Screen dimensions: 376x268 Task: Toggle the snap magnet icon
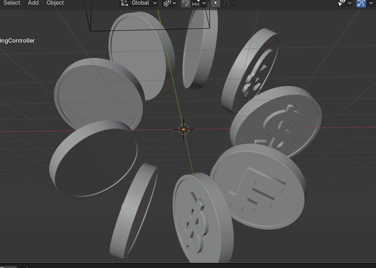pos(186,3)
